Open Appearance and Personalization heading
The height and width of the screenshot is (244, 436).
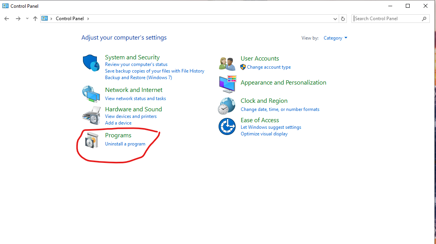pyautogui.click(x=283, y=83)
